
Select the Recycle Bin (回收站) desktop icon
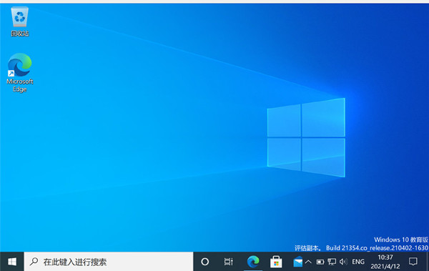click(x=20, y=21)
